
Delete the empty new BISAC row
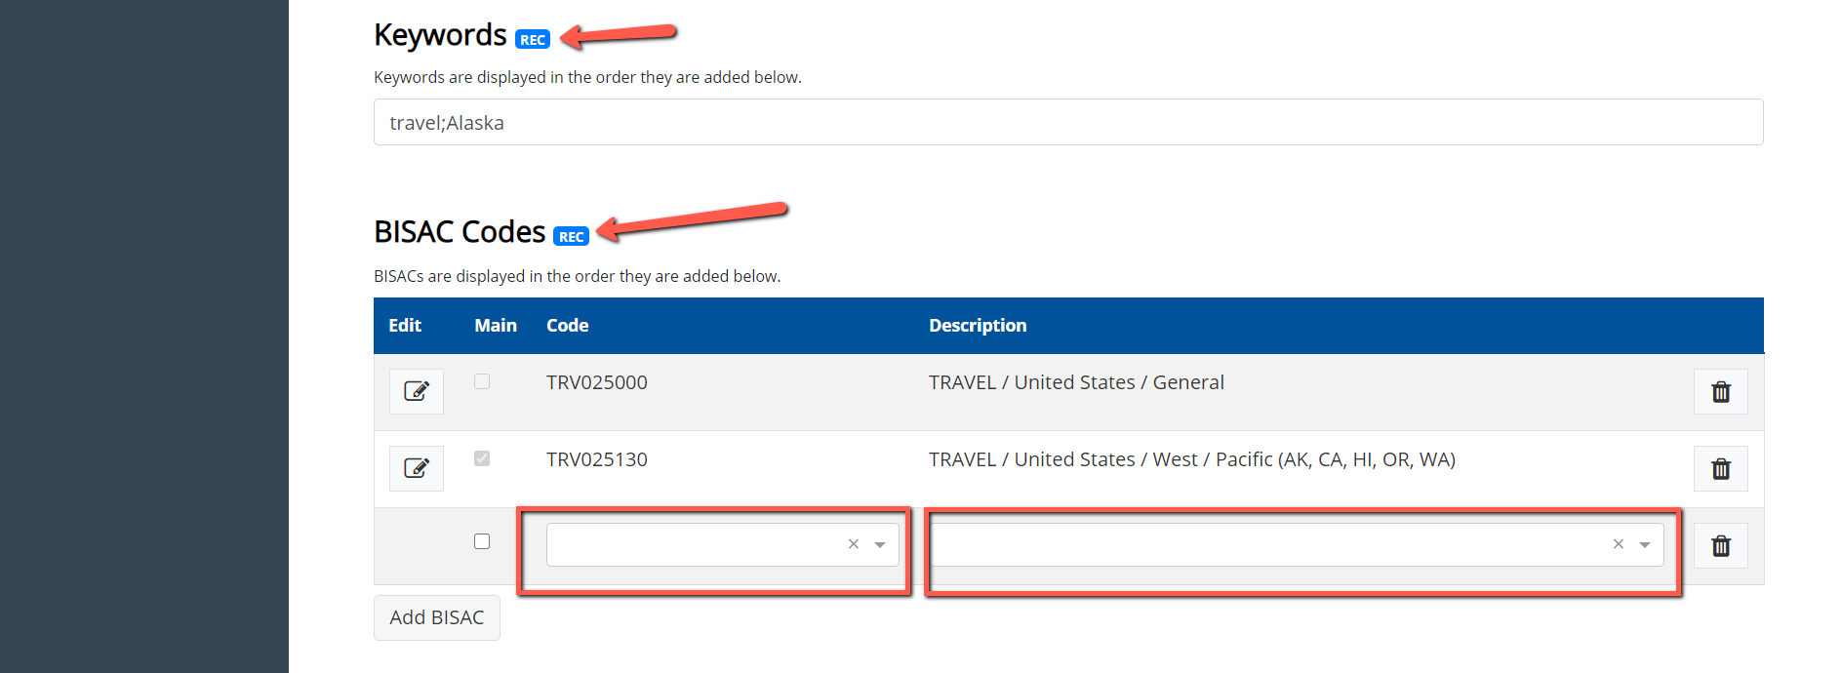(1720, 545)
